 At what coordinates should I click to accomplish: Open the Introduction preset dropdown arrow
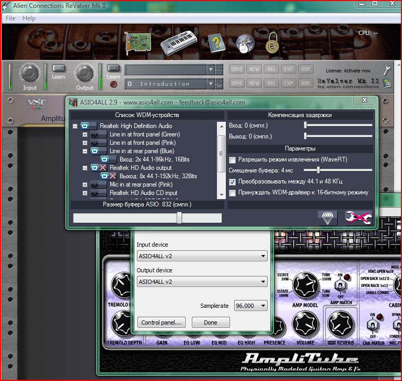point(211,84)
